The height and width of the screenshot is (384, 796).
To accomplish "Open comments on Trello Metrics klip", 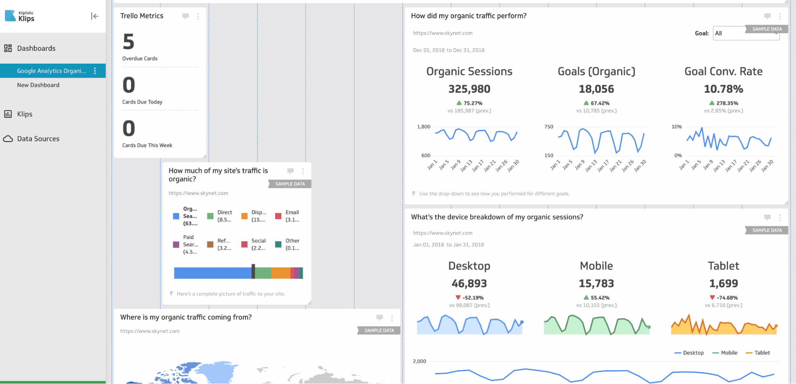I will point(186,16).
